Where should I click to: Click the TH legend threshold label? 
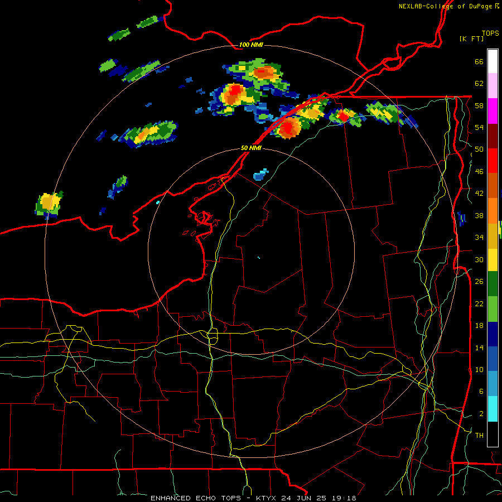pyautogui.click(x=479, y=436)
